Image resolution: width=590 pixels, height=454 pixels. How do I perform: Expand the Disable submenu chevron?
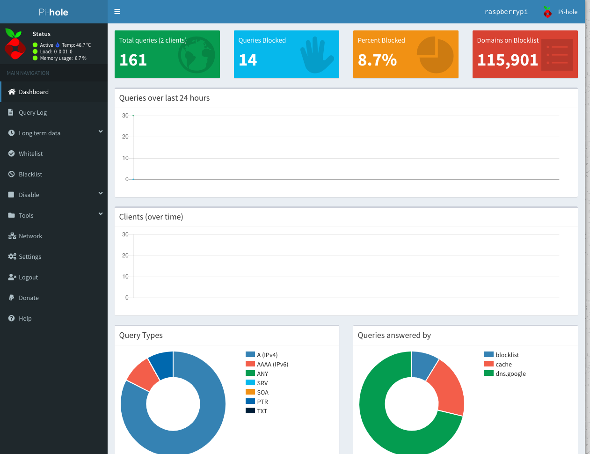pos(100,194)
